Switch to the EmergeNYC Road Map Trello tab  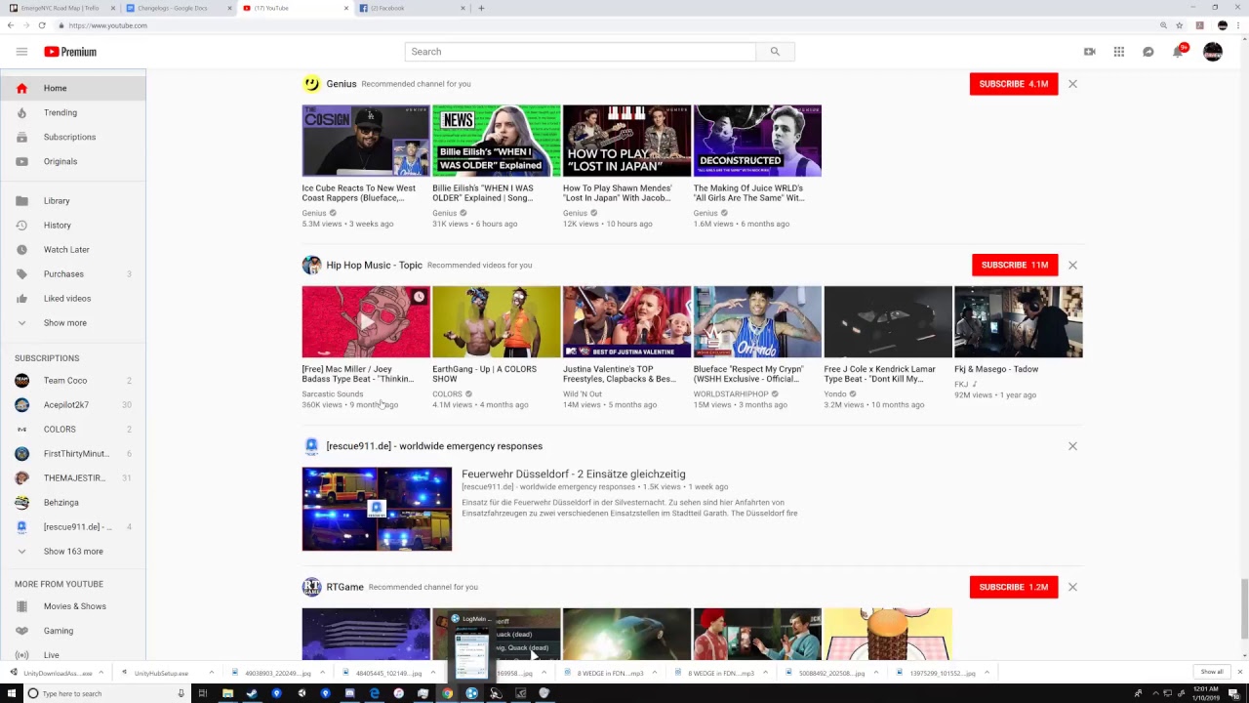(x=62, y=8)
